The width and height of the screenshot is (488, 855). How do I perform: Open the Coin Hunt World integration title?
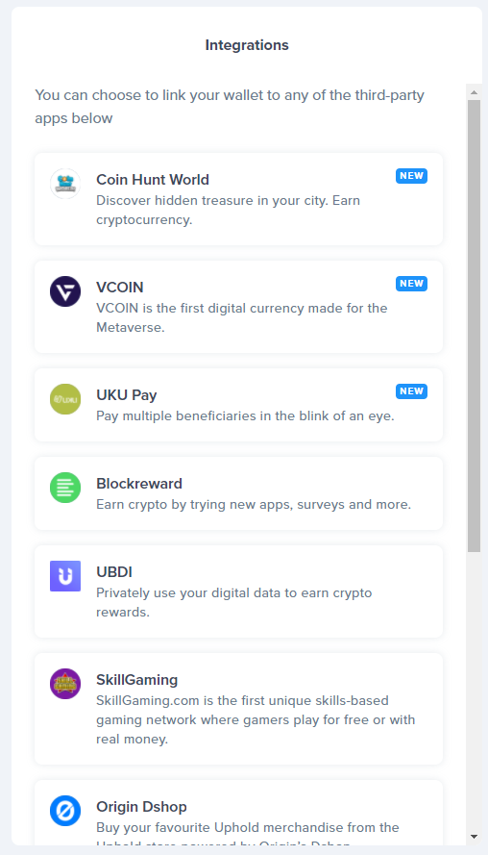pyautogui.click(x=153, y=180)
